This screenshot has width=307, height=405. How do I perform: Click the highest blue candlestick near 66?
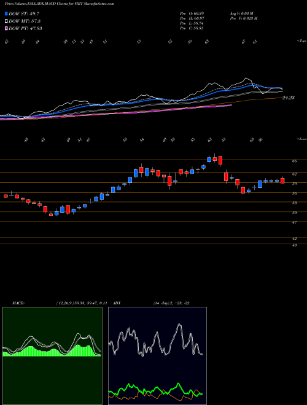point(209,160)
